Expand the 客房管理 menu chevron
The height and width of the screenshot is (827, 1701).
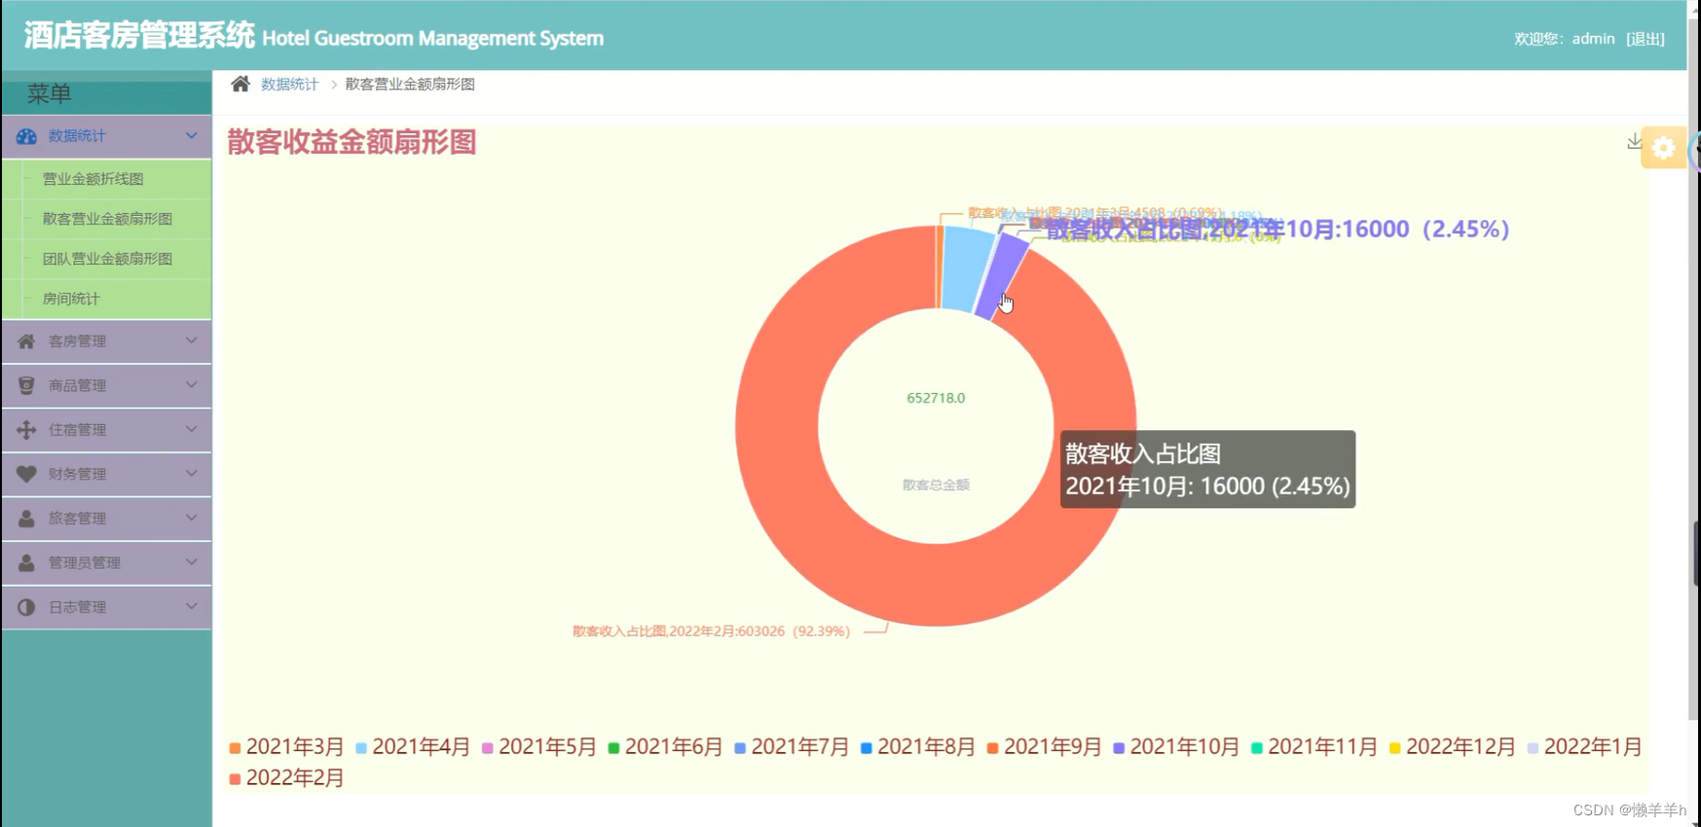pos(192,341)
